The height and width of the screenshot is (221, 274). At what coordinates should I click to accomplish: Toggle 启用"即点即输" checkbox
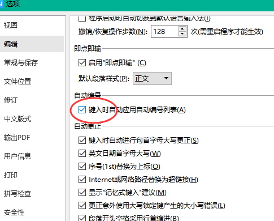82,63
